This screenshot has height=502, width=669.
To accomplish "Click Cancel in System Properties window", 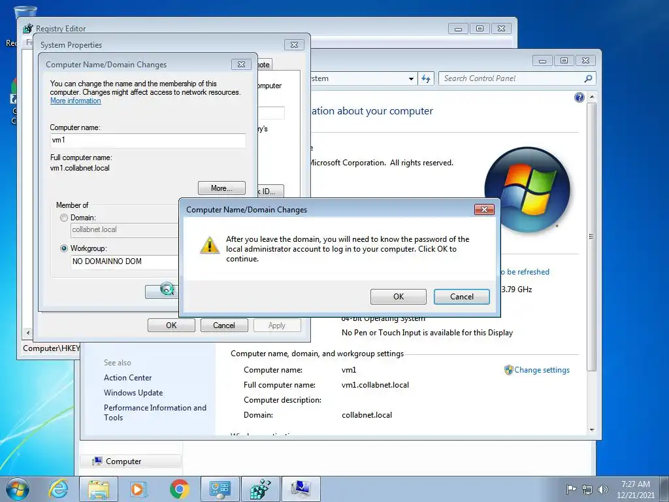I will pos(224,326).
